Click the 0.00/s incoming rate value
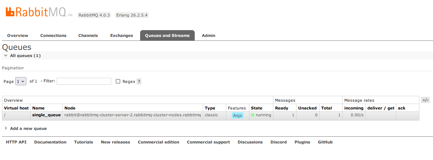 pos(357,115)
